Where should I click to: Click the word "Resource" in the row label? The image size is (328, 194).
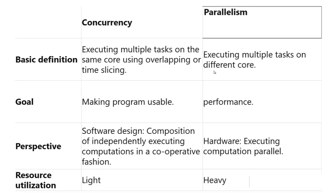click(33, 175)
